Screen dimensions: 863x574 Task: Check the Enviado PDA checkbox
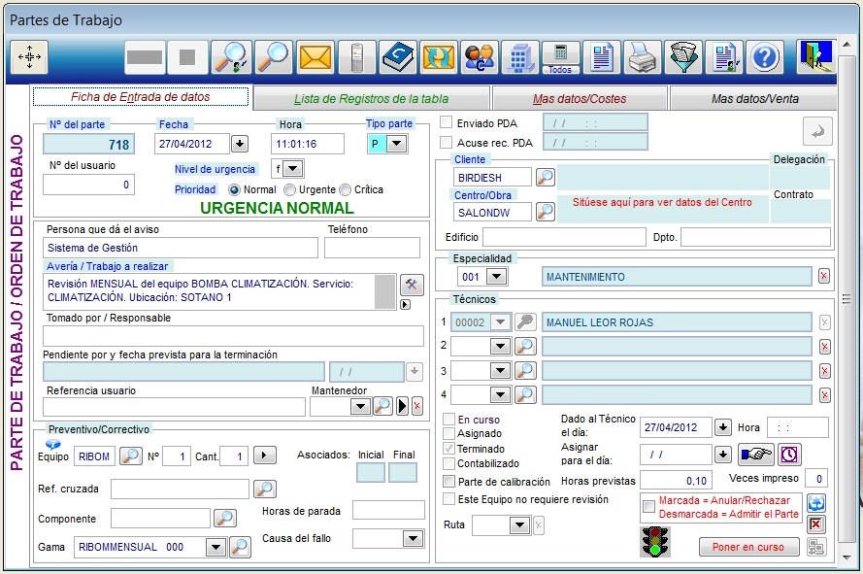(x=447, y=122)
